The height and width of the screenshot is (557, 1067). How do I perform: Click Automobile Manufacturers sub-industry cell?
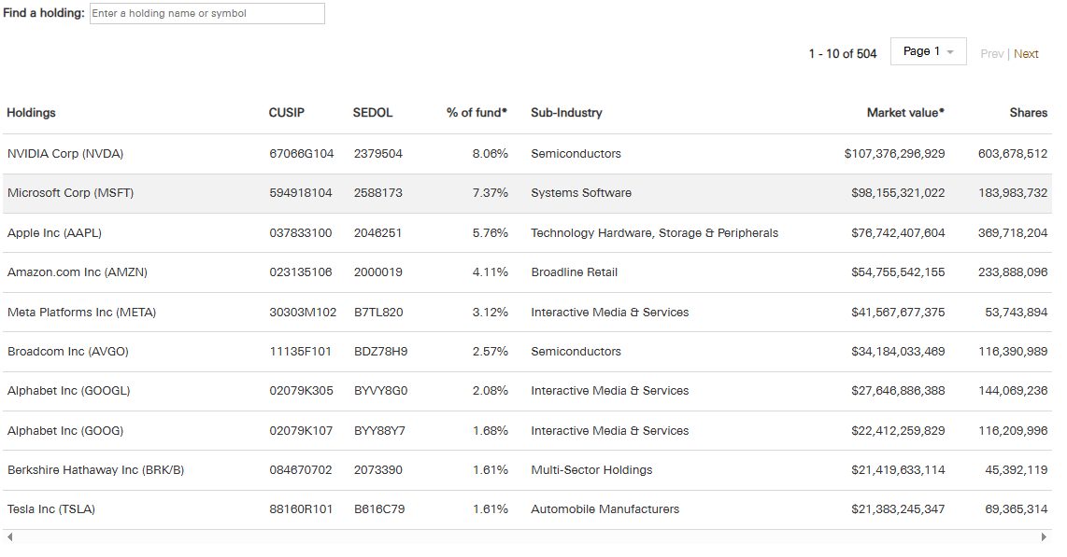(x=605, y=509)
